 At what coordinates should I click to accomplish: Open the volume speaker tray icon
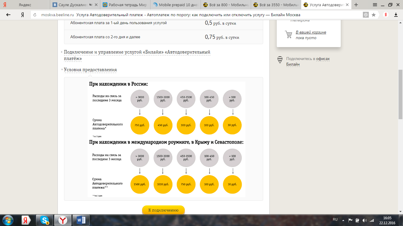pos(364,220)
